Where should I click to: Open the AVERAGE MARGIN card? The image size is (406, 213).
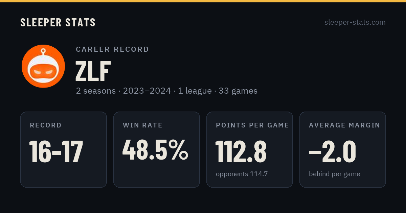[x=343, y=149]
